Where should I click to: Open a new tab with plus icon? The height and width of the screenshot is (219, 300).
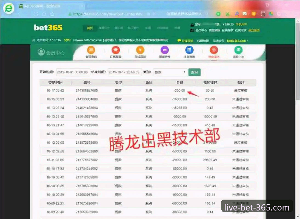(89, 6)
